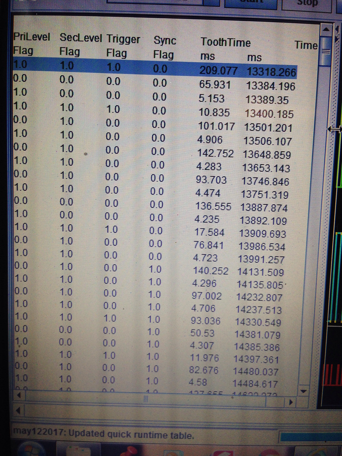Viewport: 342px width, 456px height.
Task: Select the ToothTime cell 101.017
Action: 216,126
